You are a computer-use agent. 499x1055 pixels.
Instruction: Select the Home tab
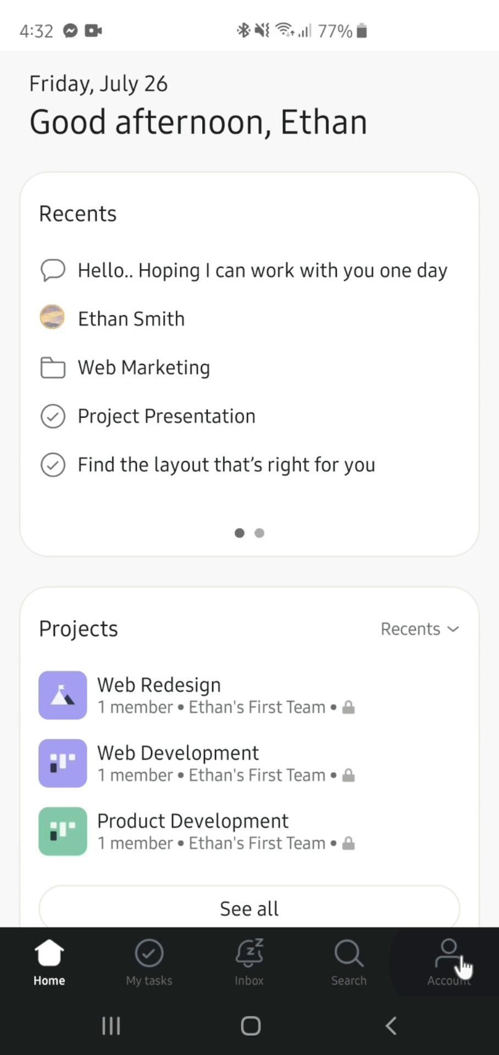coord(49,962)
